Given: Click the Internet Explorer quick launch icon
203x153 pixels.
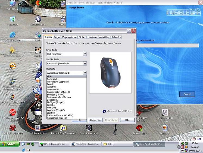Looking at the screenshot, I should click(24, 150).
